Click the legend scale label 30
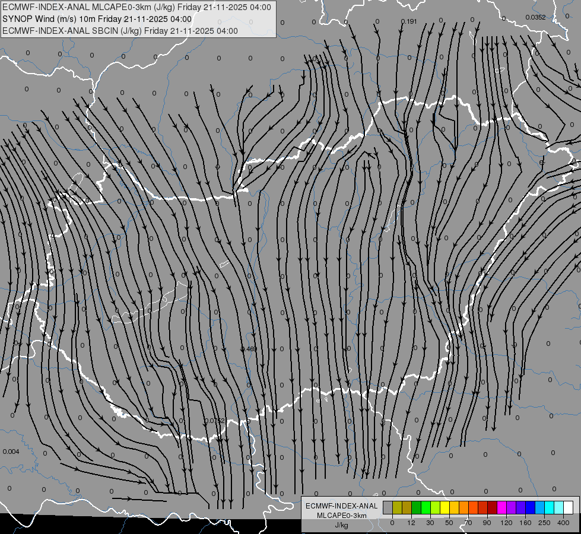This screenshot has height=534, width=581. [x=430, y=523]
